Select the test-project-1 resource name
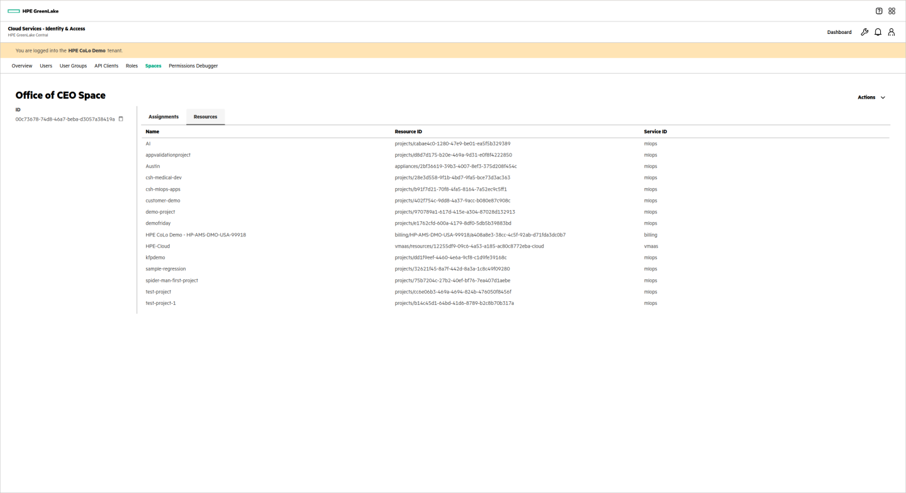 pos(160,303)
